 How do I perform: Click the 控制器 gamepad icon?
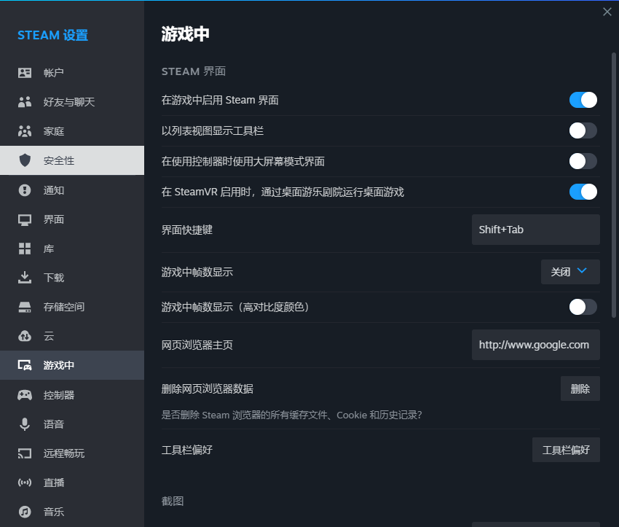coord(25,394)
